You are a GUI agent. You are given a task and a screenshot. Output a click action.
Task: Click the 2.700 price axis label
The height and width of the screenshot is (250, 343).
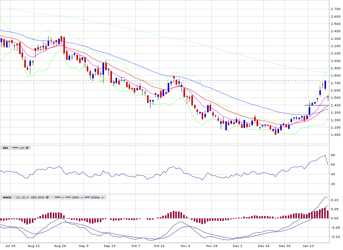[x=335, y=9]
